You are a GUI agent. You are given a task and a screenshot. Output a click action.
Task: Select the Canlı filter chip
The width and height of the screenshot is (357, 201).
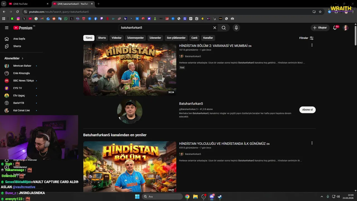click(194, 38)
